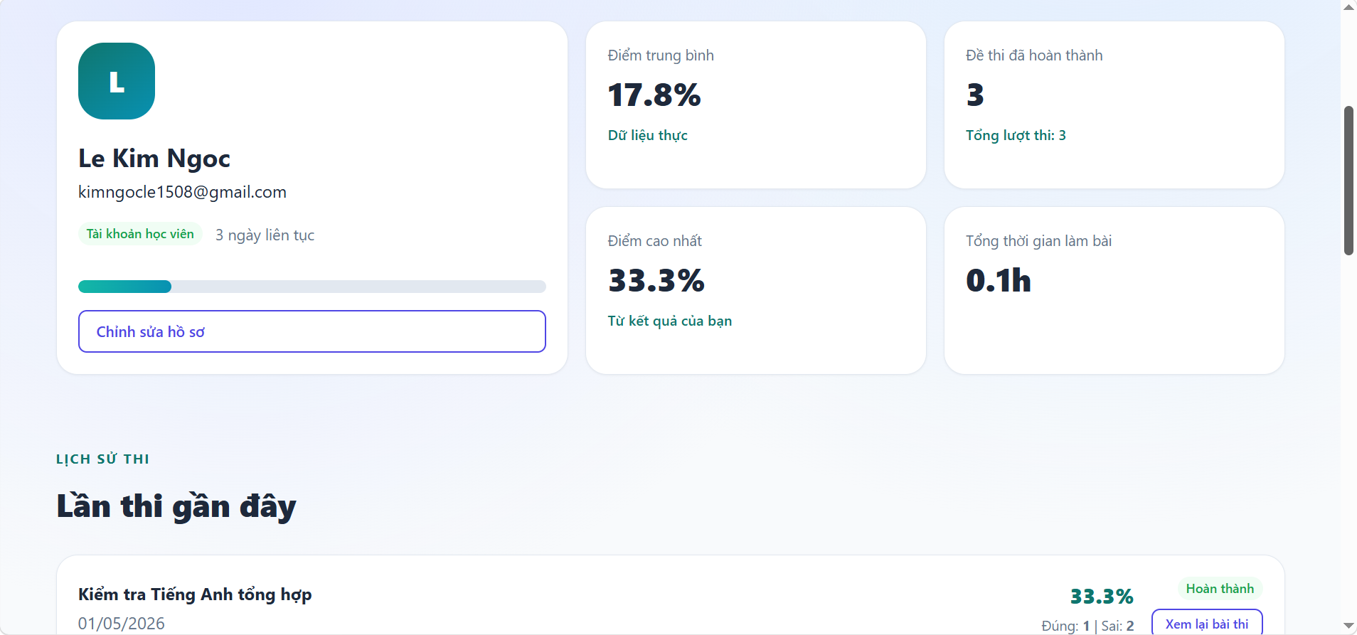This screenshot has height=635, width=1357.
Task: Click the Điểm trung bình 17.8% card
Action: (x=756, y=105)
